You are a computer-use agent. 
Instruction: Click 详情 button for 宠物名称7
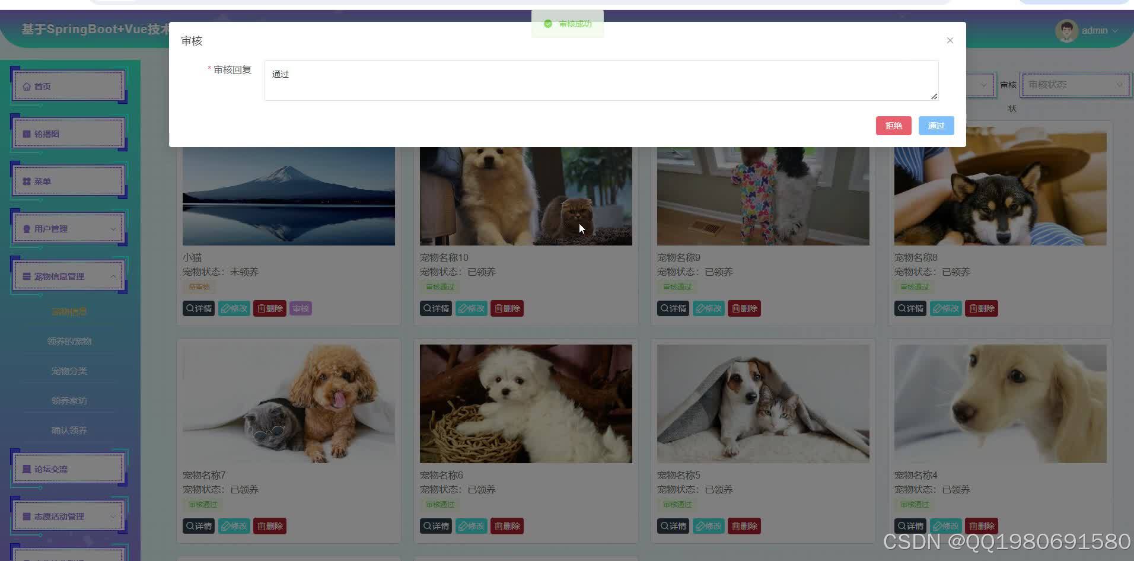pos(199,526)
